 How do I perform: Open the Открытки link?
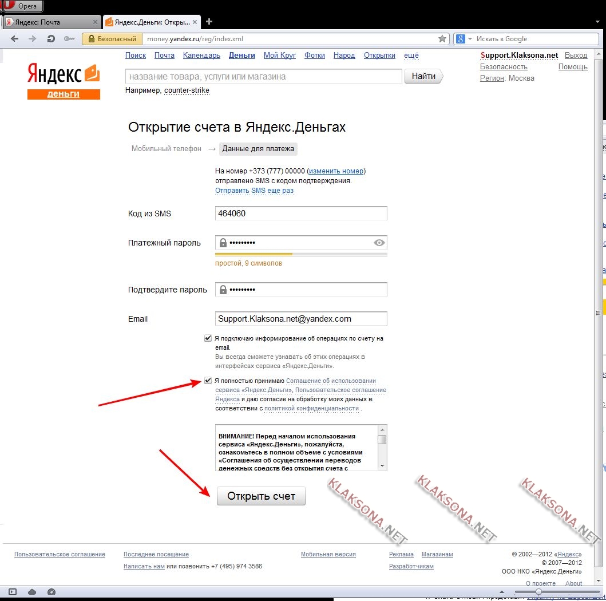(x=379, y=56)
